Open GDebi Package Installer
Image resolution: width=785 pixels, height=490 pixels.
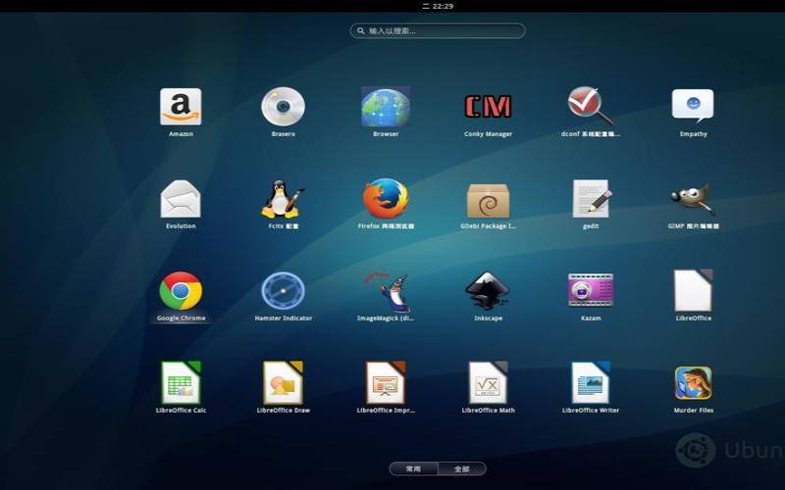(x=488, y=200)
